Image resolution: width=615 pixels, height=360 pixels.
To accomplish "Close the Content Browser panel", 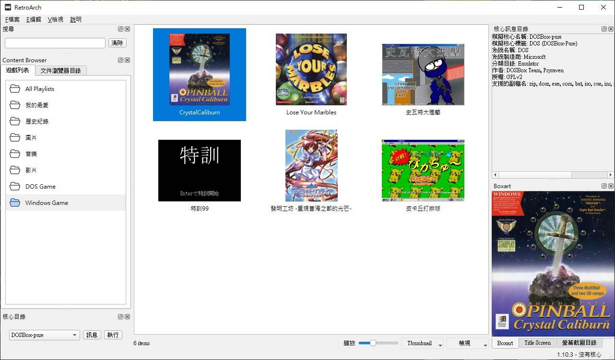I will 128,60.
